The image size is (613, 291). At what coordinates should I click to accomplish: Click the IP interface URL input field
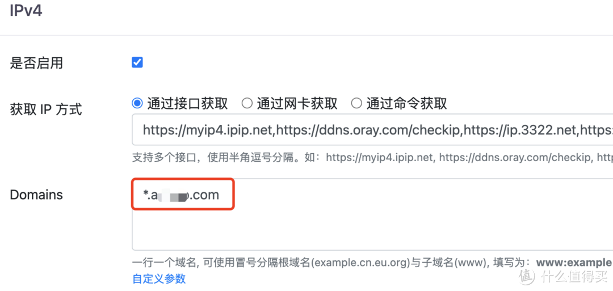click(x=372, y=129)
